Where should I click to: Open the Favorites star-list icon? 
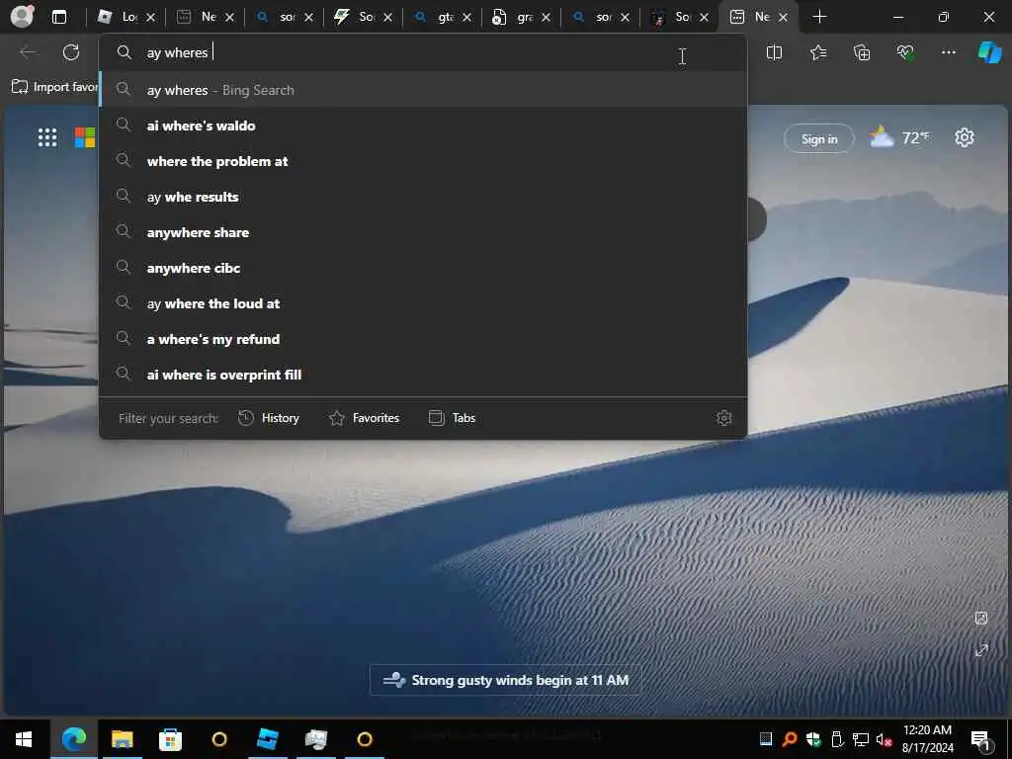tap(817, 53)
